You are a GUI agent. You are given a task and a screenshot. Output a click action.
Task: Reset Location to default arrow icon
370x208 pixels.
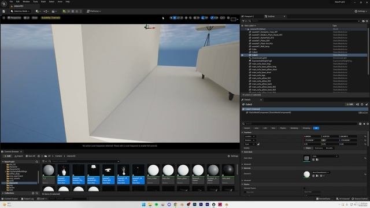tap(365, 136)
